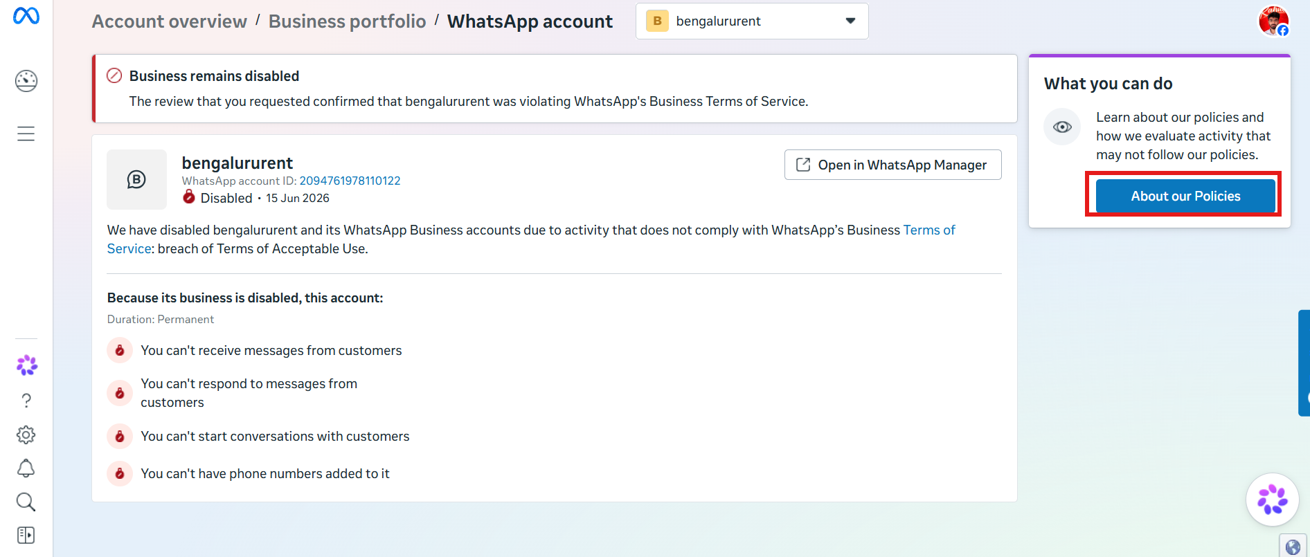
Task: Click the profile avatar picture
Action: pos(1273,21)
